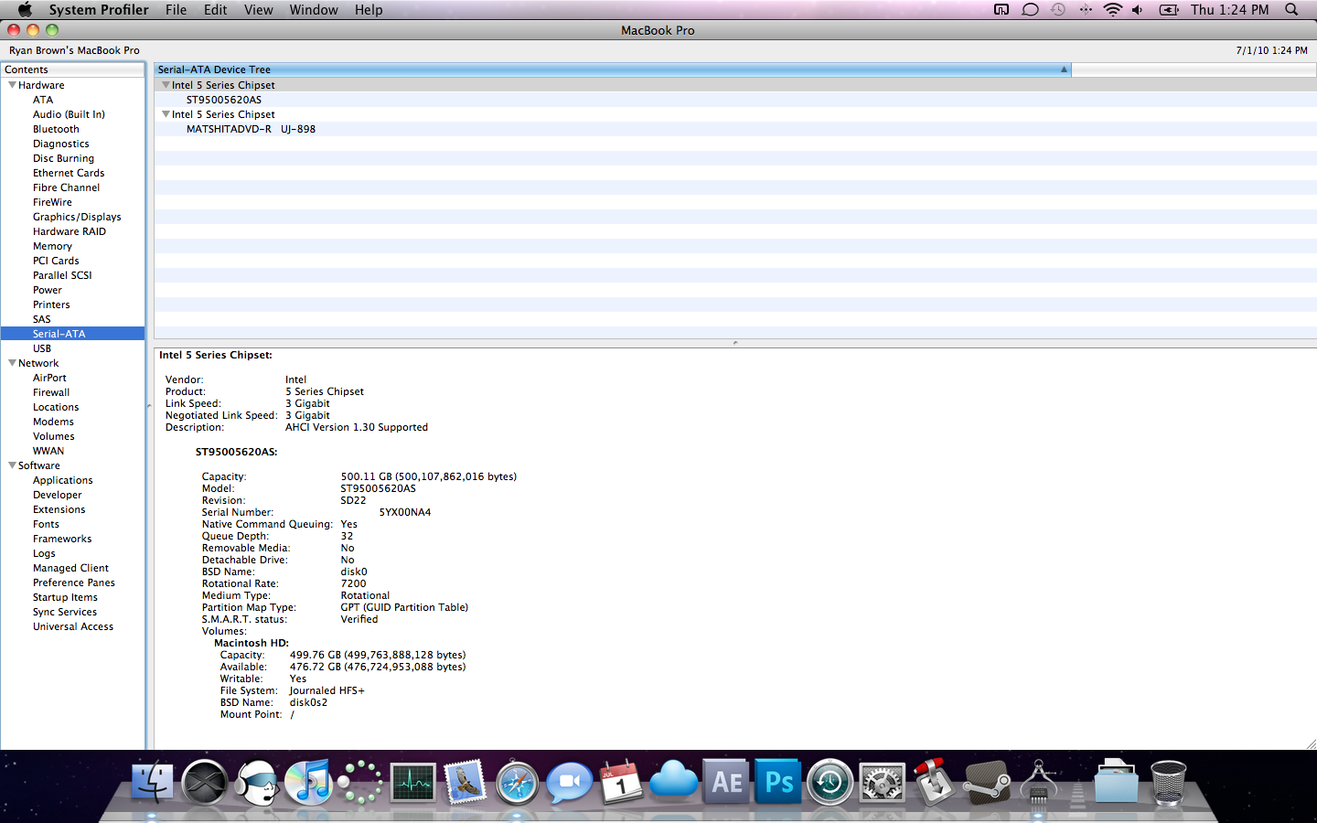Launch Mail from the Dock

465,783
